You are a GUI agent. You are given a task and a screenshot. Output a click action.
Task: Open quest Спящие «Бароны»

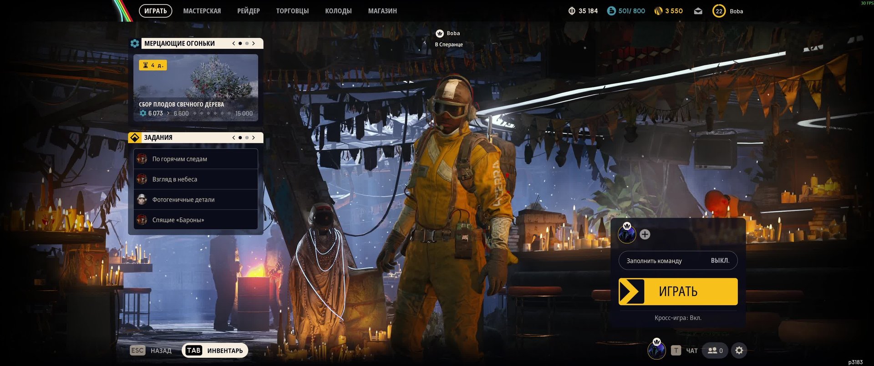tap(196, 220)
